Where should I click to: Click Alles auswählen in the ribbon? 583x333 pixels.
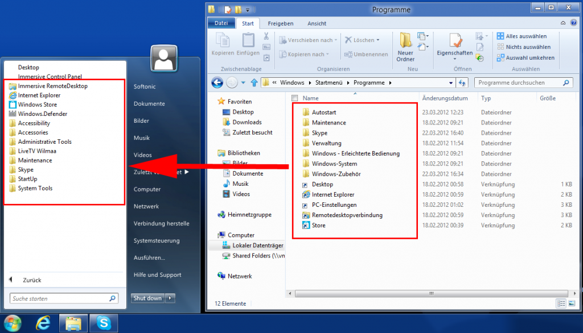pos(522,36)
